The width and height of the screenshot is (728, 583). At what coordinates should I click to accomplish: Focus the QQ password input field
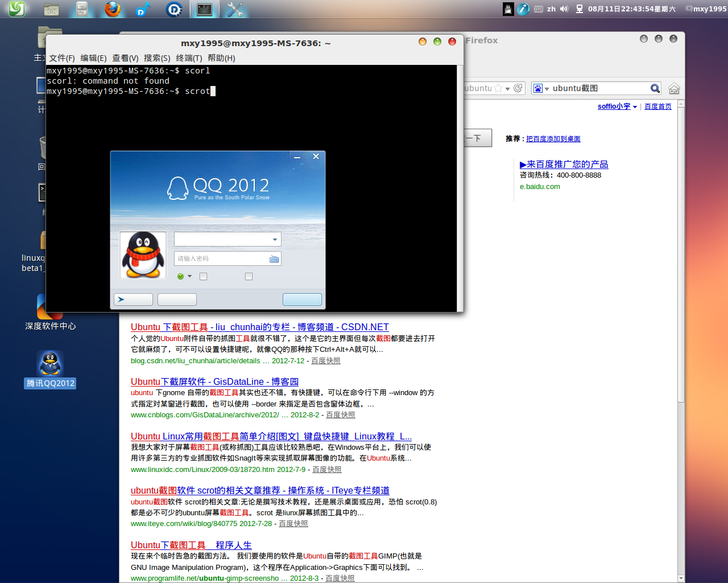(227, 259)
